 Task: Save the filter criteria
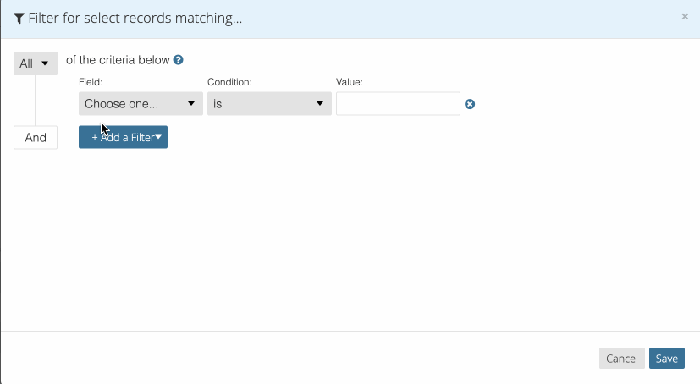click(x=666, y=359)
